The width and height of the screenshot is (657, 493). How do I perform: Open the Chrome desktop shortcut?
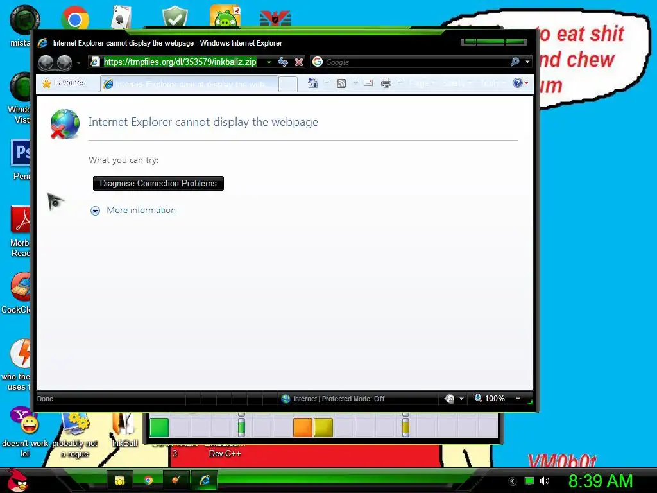[x=74, y=19]
